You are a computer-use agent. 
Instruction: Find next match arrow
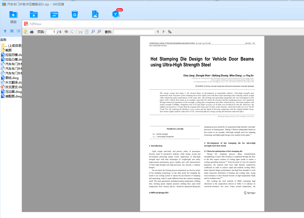point(164,31)
